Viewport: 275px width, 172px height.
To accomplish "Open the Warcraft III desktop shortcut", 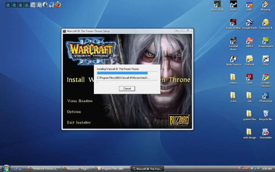I will pyautogui.click(x=217, y=6).
